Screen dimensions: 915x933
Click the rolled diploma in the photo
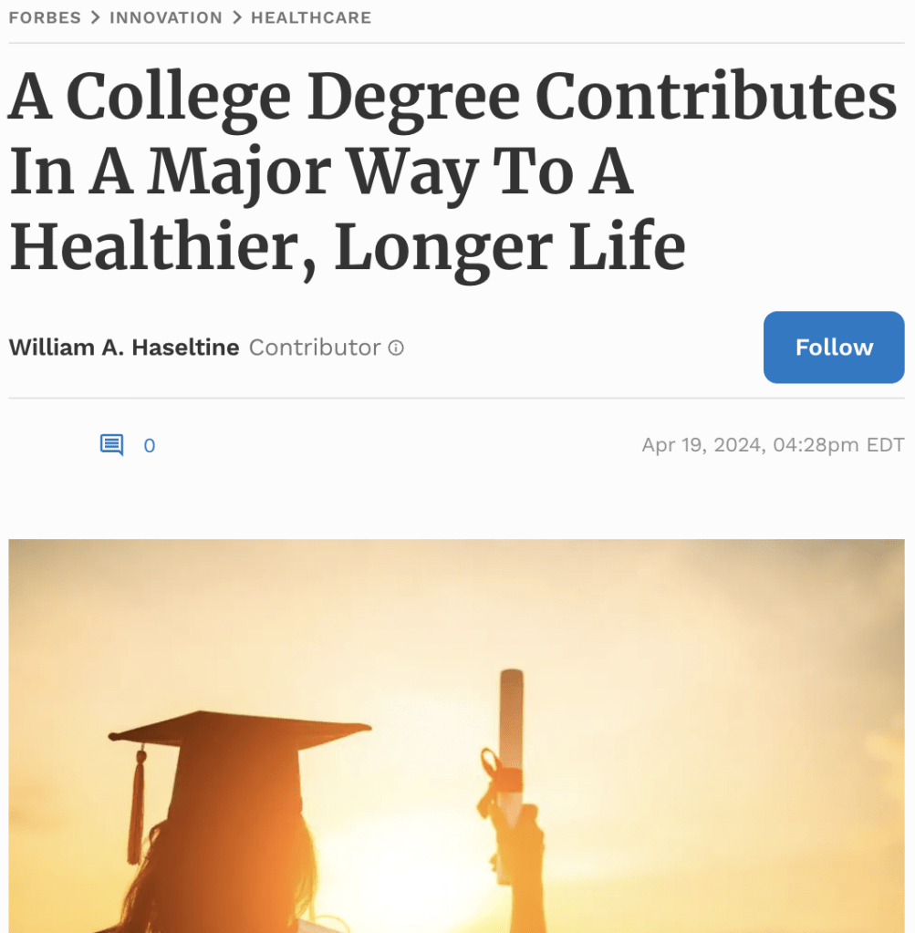(511, 730)
